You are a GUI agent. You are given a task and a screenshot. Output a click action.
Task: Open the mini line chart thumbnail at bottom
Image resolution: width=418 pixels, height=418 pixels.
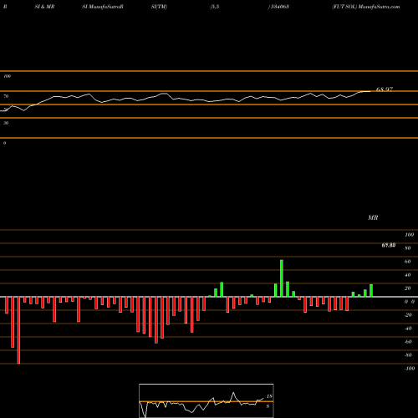(x=206, y=400)
